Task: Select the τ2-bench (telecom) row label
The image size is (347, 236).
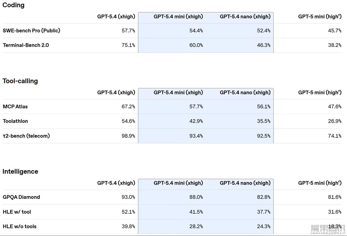Action: (x=26, y=136)
